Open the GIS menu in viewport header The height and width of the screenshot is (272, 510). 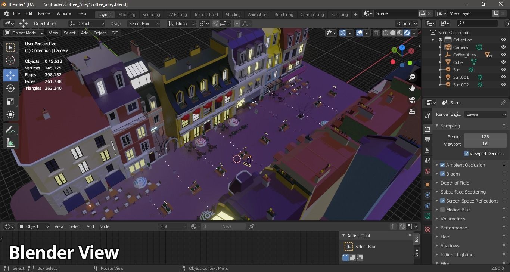click(x=115, y=33)
